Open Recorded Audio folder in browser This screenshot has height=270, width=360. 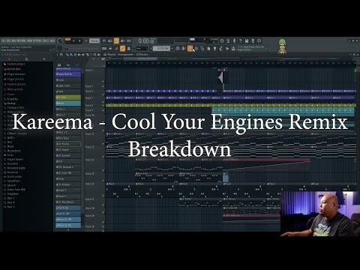pyautogui.click(x=14, y=168)
